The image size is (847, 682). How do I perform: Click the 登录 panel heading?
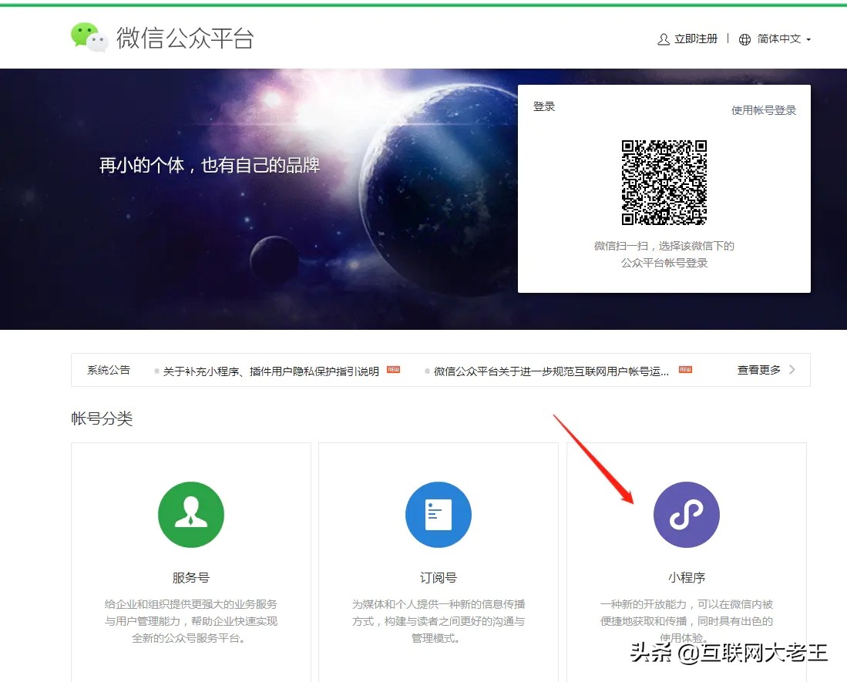click(544, 106)
